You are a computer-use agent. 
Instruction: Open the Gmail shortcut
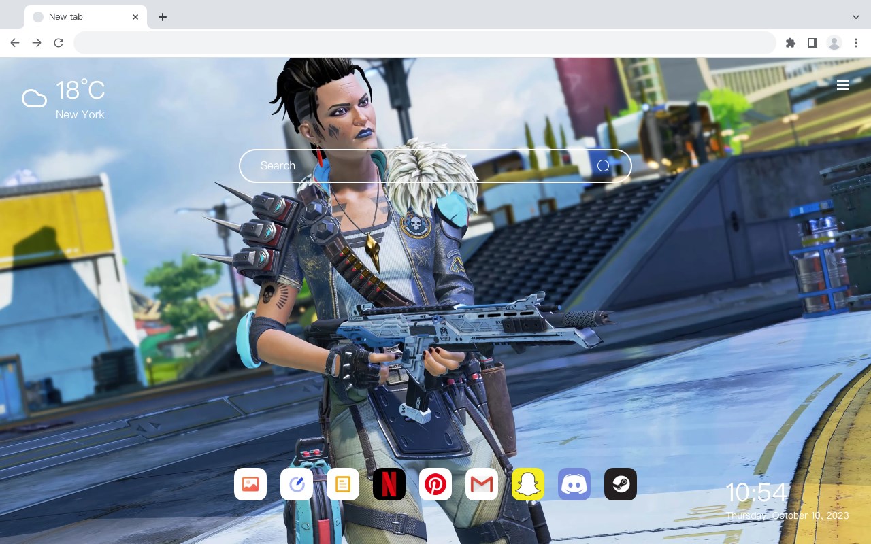coord(482,484)
